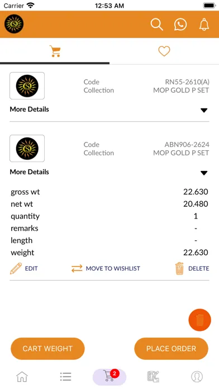The image size is (219, 389).
Task: Open the list menu in bottom navigation
Action: pos(66,377)
